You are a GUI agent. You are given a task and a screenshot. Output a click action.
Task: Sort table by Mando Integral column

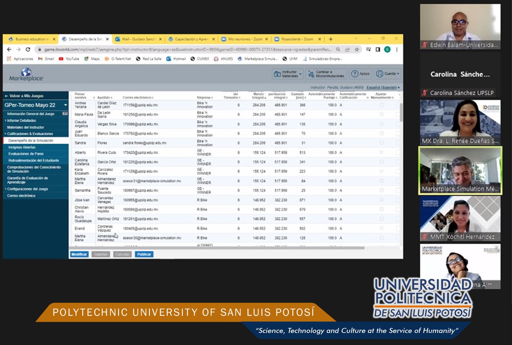[259, 96]
